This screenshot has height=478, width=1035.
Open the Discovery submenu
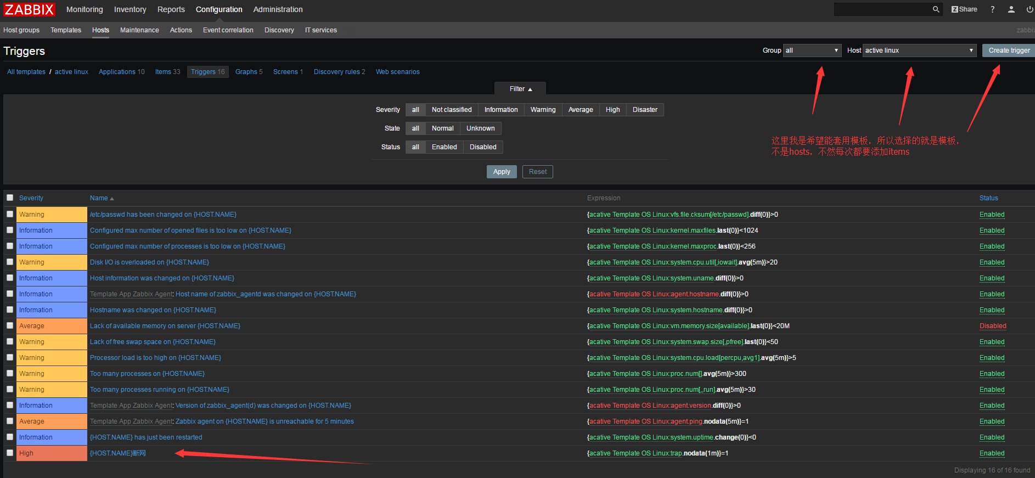point(279,30)
